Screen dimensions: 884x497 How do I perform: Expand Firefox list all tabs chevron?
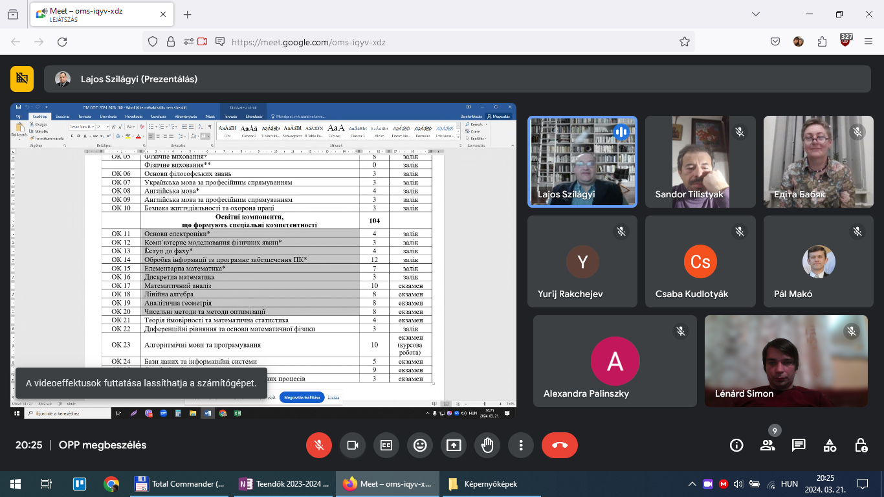click(756, 14)
